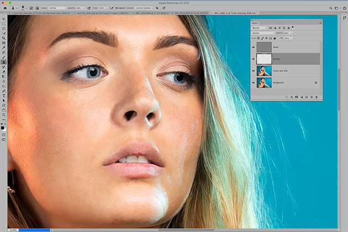Image resolution: width=348 pixels, height=232 pixels.
Task: Open the Flow dropdown arrow
Action: coord(107,8)
